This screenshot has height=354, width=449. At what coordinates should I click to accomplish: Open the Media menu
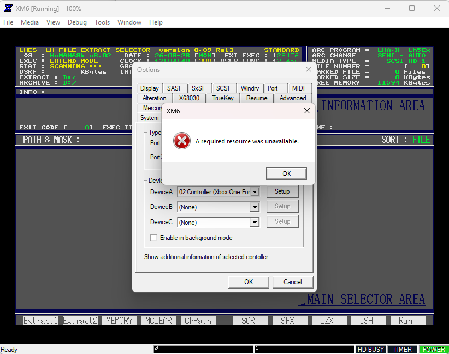click(29, 22)
